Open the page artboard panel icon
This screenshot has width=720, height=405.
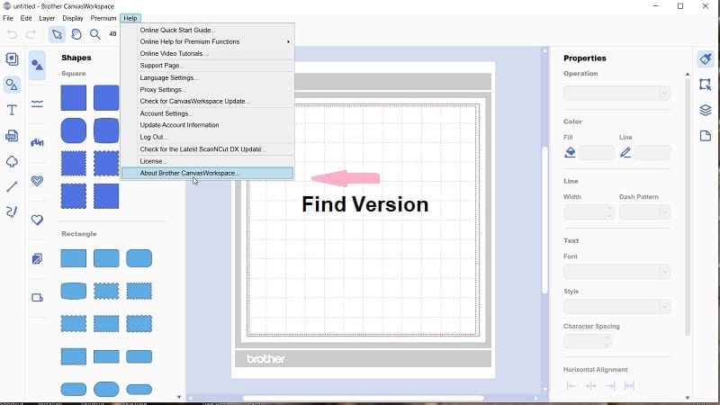click(x=706, y=136)
